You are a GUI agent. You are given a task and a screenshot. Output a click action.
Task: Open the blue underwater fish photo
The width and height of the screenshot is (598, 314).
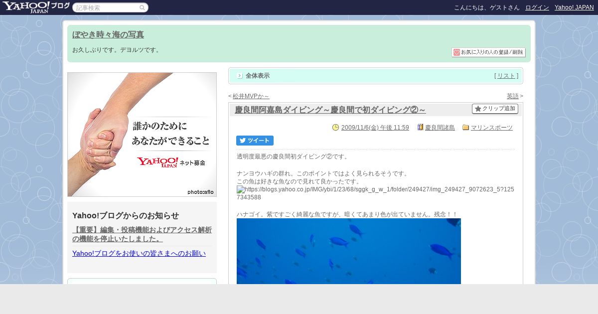coord(349,251)
